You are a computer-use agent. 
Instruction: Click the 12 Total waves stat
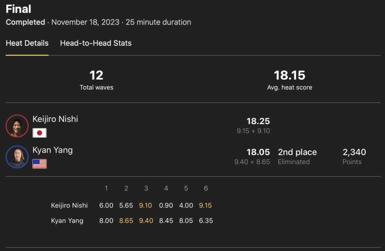(96, 75)
